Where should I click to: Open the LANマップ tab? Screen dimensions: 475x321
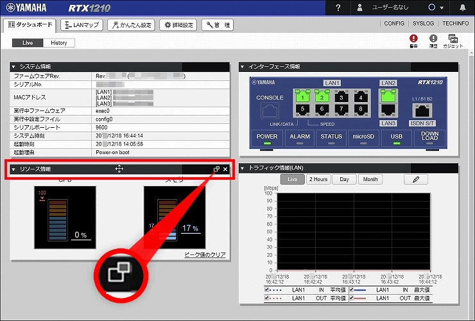82,25
